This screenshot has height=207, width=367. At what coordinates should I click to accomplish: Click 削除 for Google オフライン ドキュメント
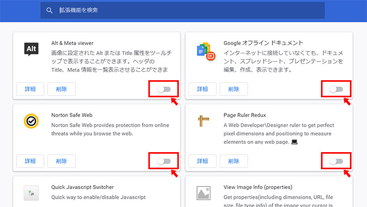234,89
